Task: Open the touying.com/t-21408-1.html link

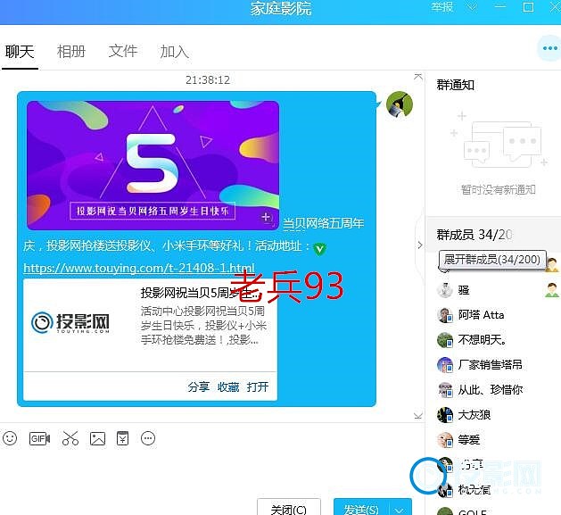Action: click(139, 268)
